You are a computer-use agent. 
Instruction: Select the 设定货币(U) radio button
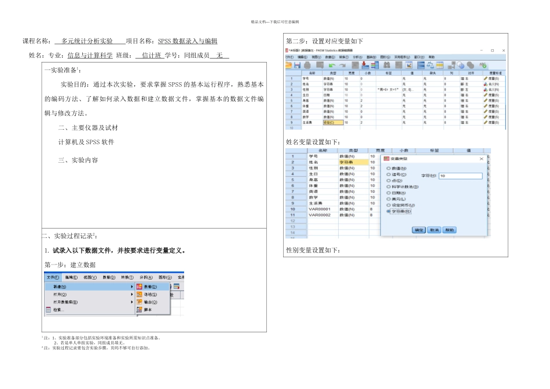point(388,205)
